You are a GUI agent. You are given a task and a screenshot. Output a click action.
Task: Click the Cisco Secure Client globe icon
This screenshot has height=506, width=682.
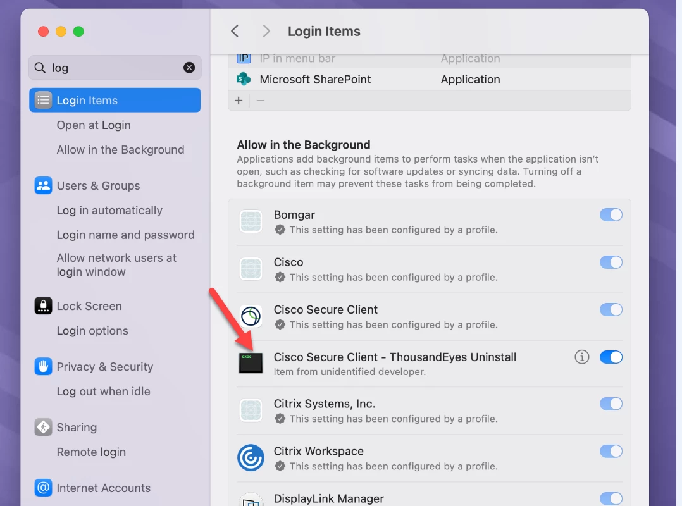click(x=251, y=316)
